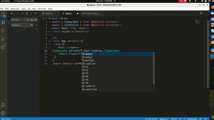Open new search editor icon
The width and height of the screenshot is (214, 120).
(x=27, y=13)
